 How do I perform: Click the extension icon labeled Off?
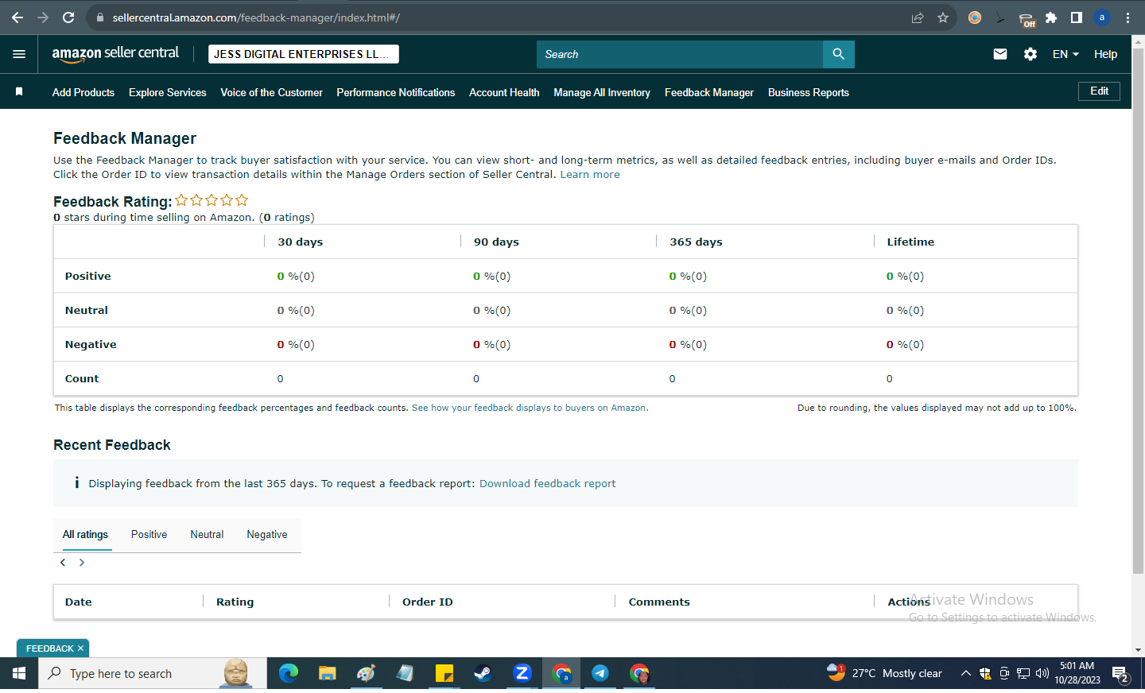(x=1027, y=19)
